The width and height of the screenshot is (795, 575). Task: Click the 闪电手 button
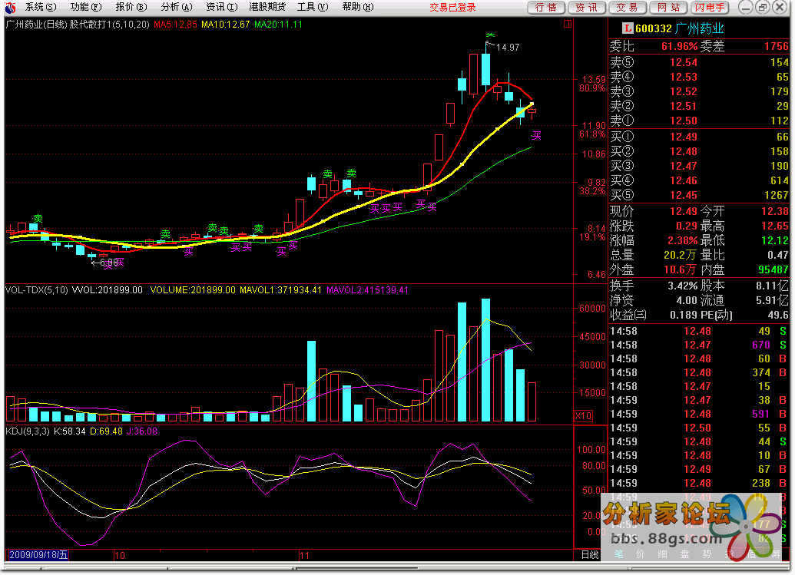(710, 8)
